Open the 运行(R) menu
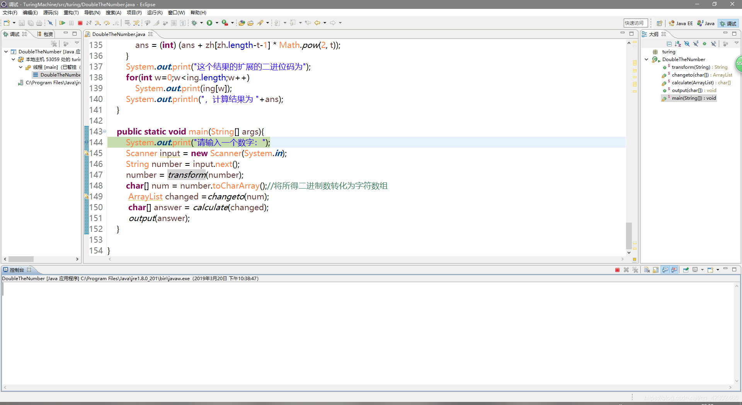Image resolution: width=742 pixels, height=405 pixels. coord(155,13)
